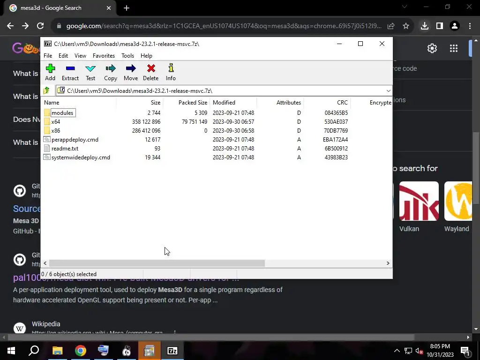Select 530AE037 CRC value
This screenshot has height=360, width=480.
click(x=336, y=122)
